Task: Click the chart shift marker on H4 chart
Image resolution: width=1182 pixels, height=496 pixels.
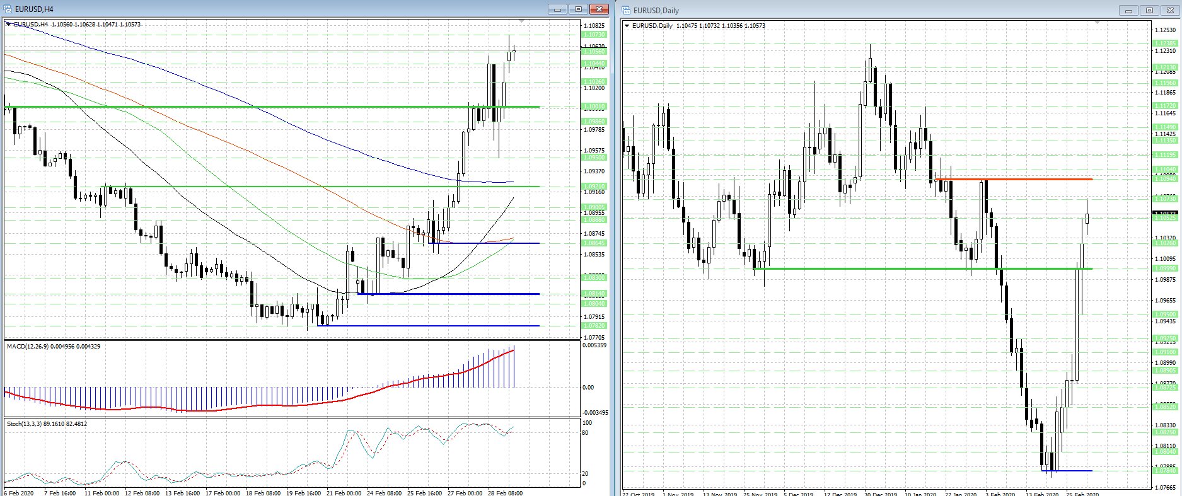Action: [522, 21]
